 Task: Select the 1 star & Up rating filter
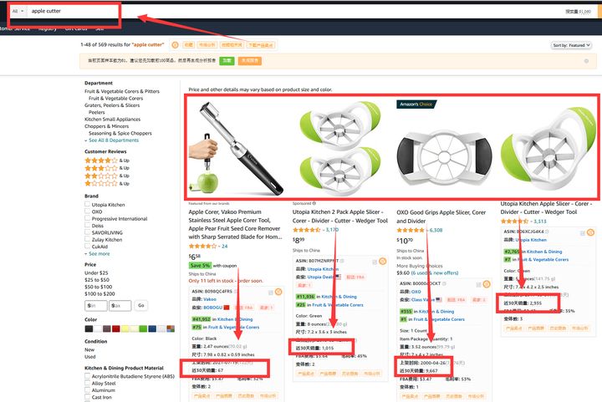click(x=107, y=183)
